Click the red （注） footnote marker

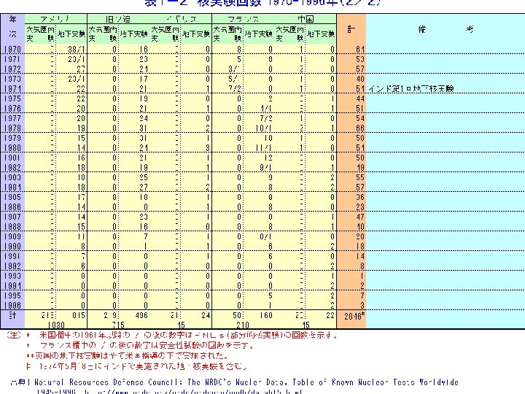14,335
